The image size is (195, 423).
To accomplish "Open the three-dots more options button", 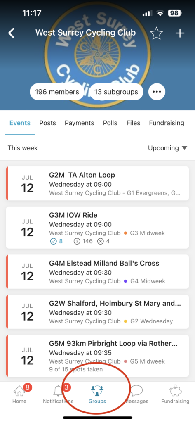I will pyautogui.click(x=157, y=92).
